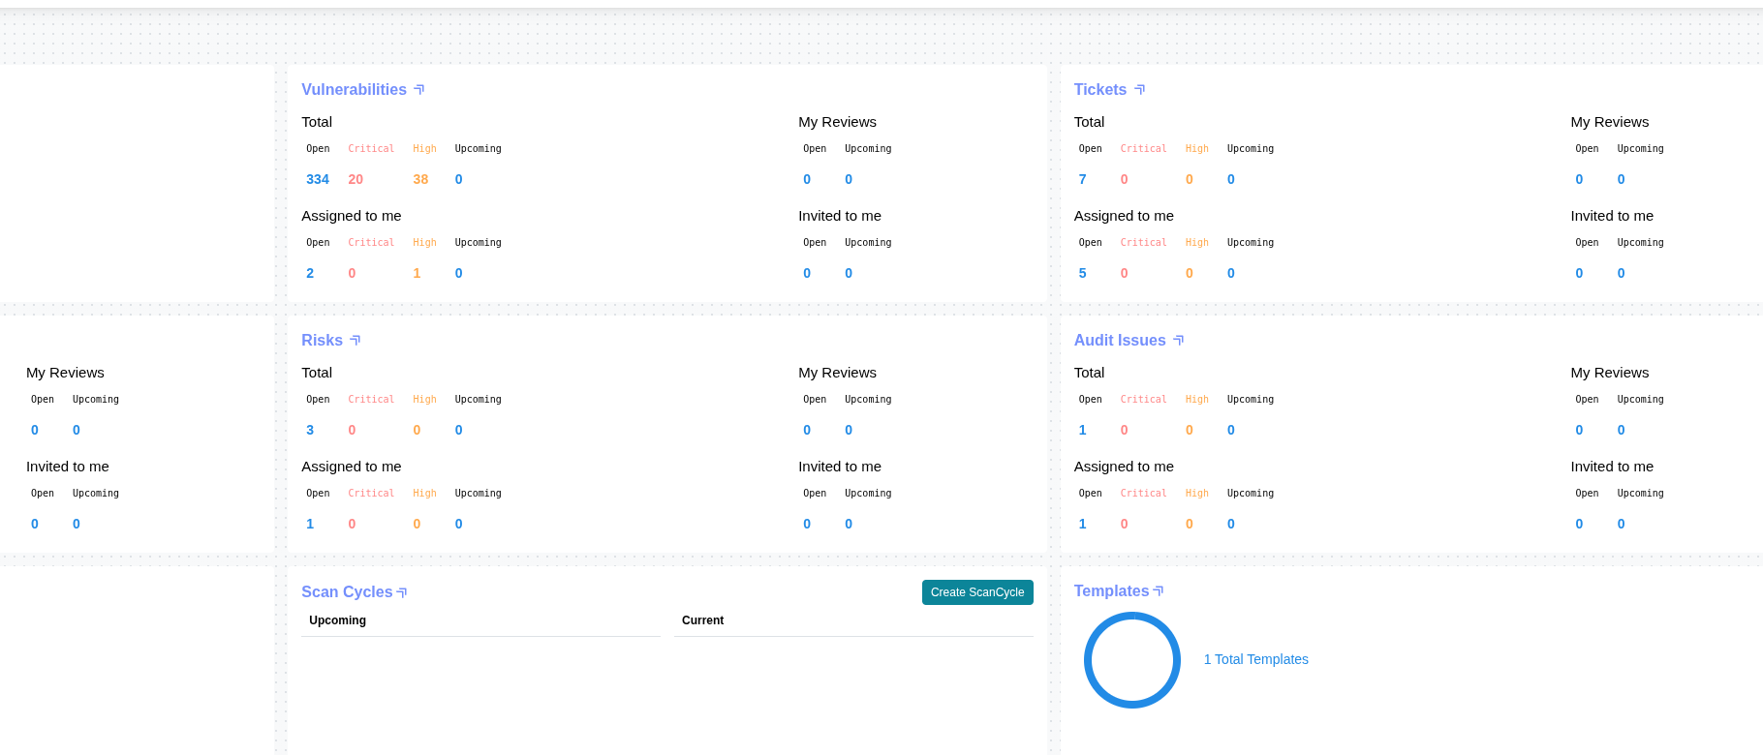Click Tickets assigned to me open count 5
The image size is (1763, 755).
(x=1083, y=273)
